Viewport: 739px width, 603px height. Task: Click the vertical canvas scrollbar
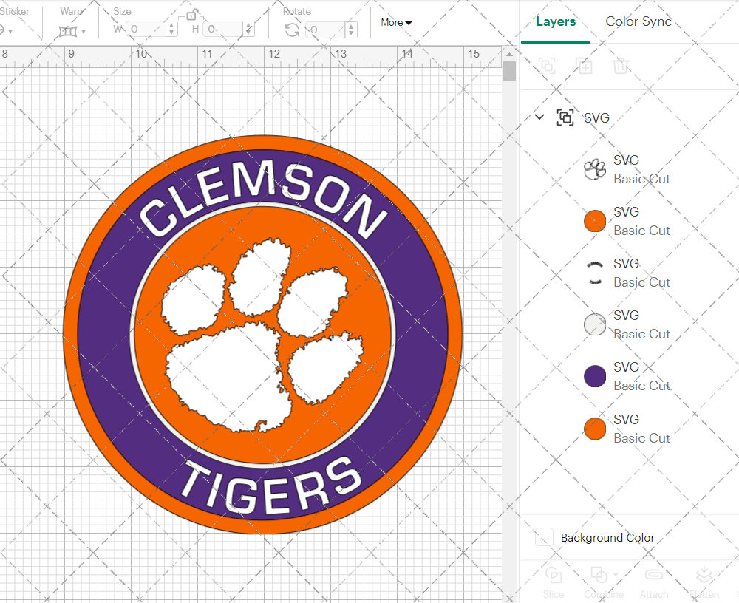click(x=508, y=70)
